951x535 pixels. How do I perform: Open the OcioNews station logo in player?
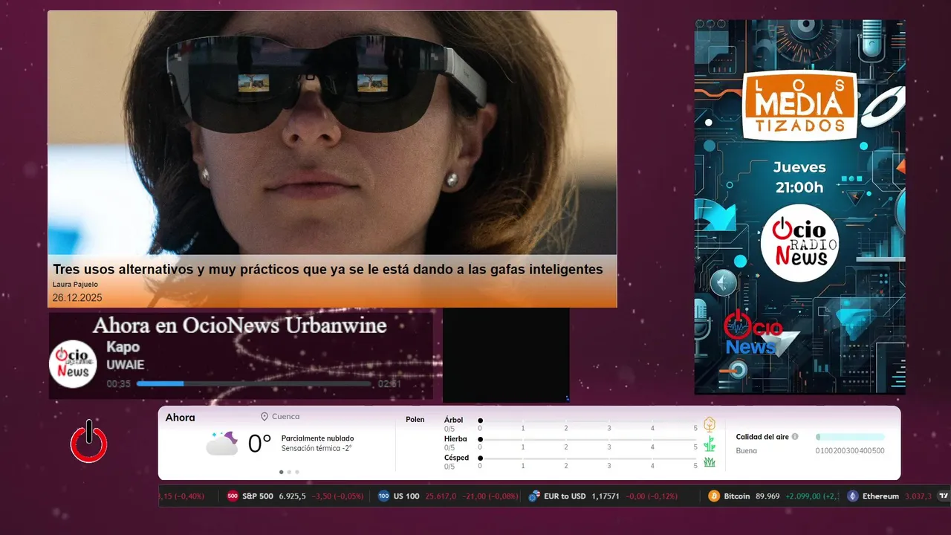pos(74,364)
